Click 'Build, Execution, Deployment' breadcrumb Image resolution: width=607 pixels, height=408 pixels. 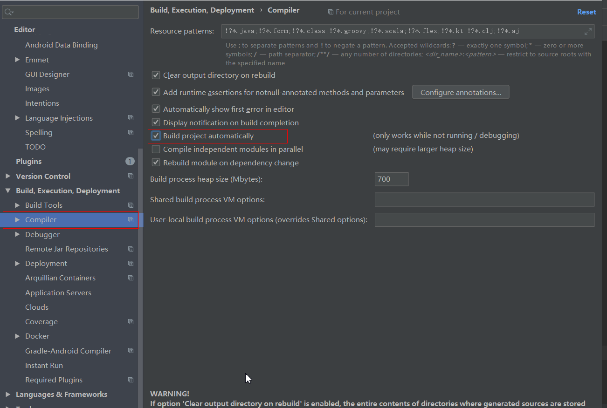[202, 10]
